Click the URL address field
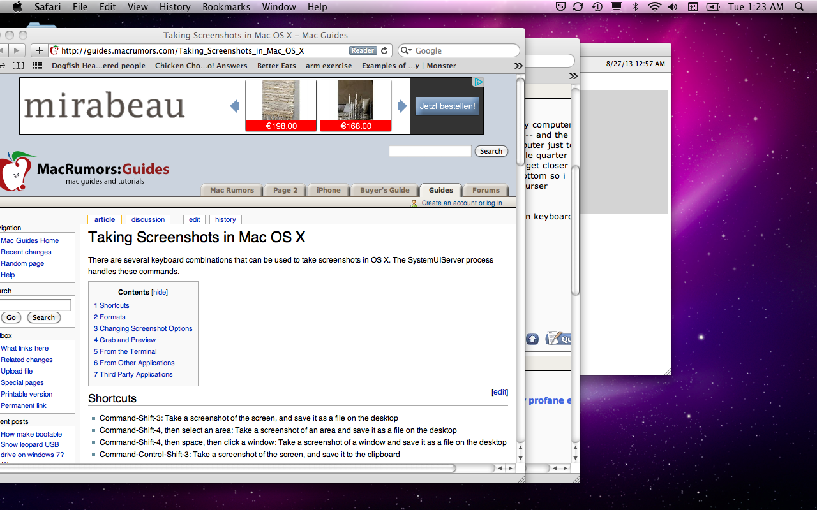 click(219, 50)
